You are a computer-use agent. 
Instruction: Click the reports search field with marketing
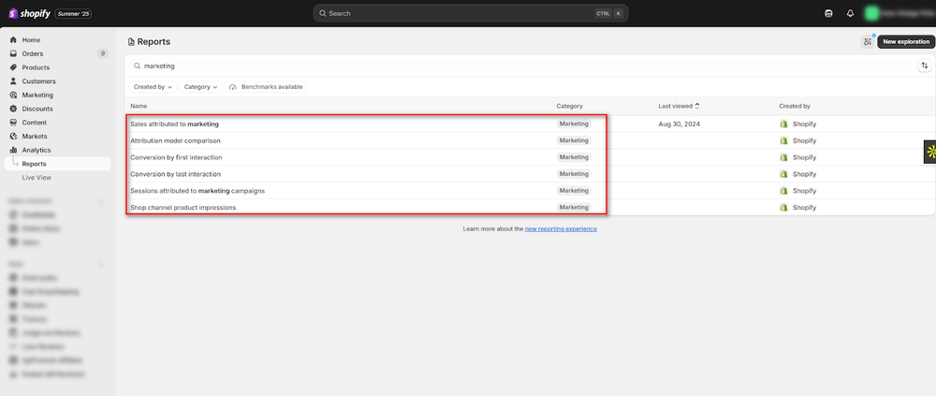point(522,66)
